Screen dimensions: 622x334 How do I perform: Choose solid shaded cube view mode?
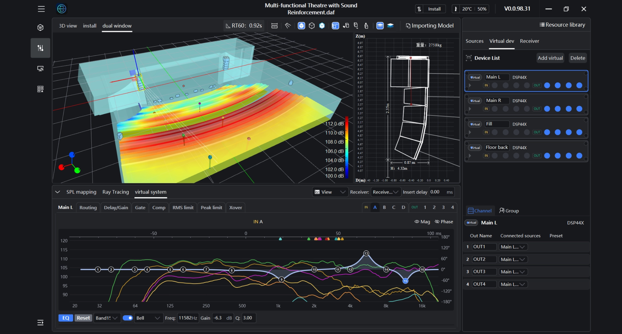(302, 26)
